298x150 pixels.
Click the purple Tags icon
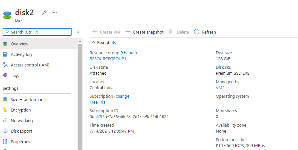click(5, 75)
